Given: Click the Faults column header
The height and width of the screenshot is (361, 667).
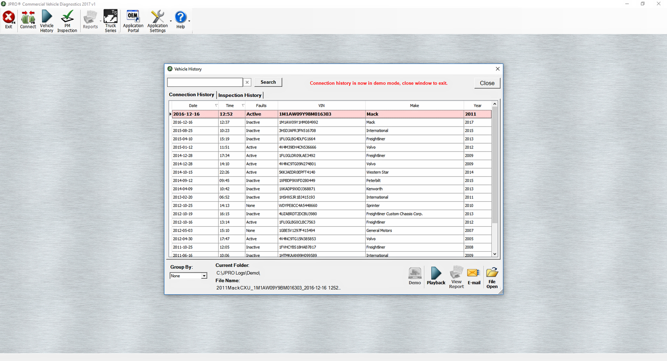Looking at the screenshot, I should click(261, 106).
